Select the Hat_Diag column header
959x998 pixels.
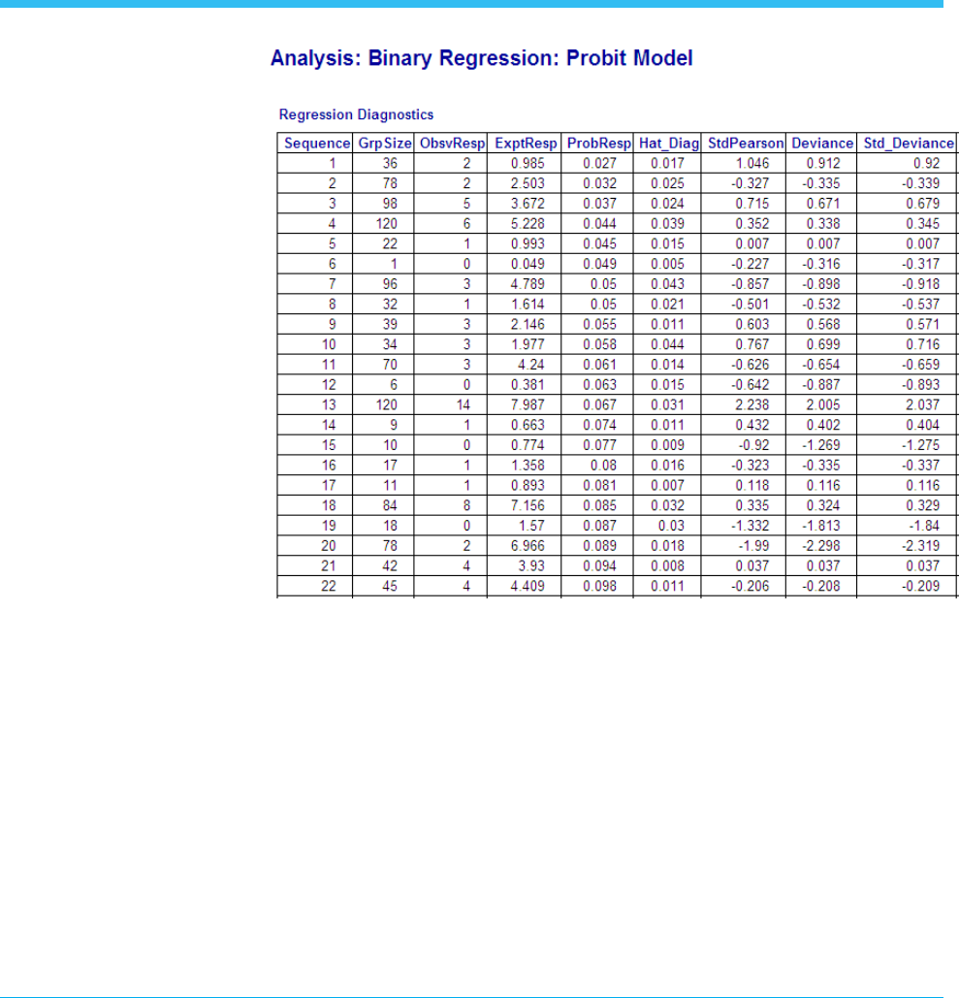pos(669,144)
